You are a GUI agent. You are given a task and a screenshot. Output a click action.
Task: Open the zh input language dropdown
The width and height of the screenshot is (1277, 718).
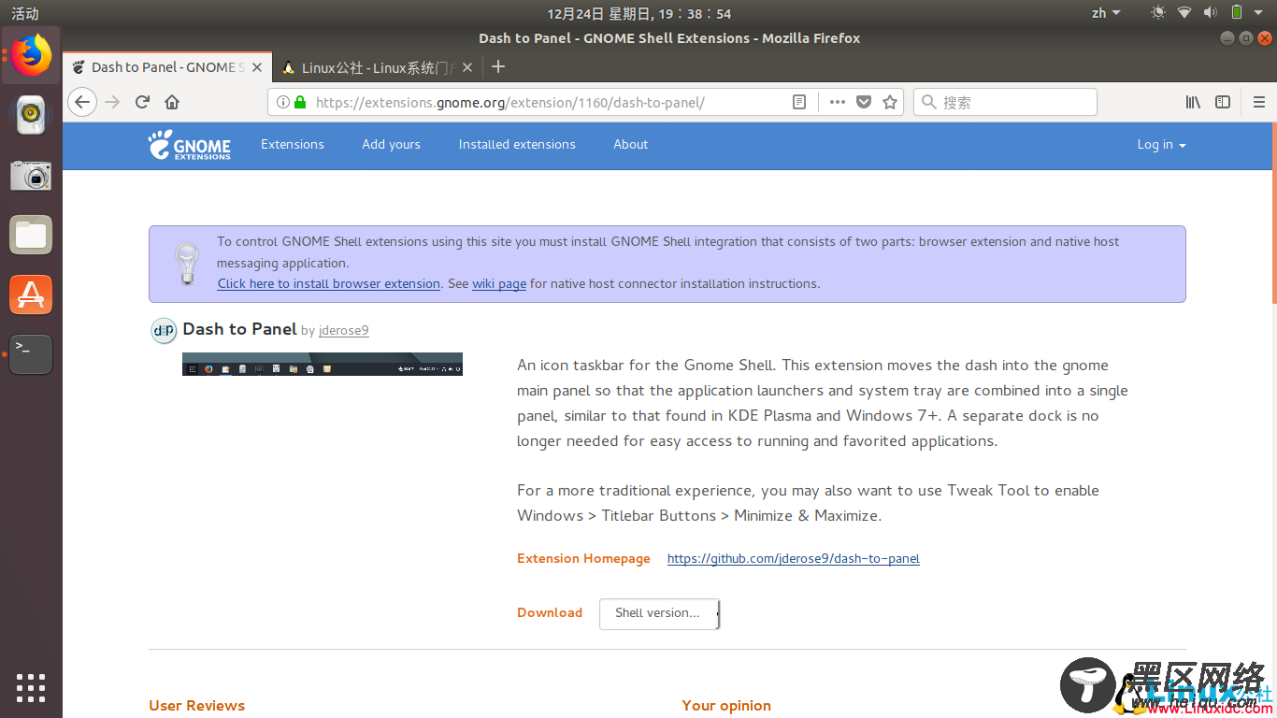coord(1106,13)
